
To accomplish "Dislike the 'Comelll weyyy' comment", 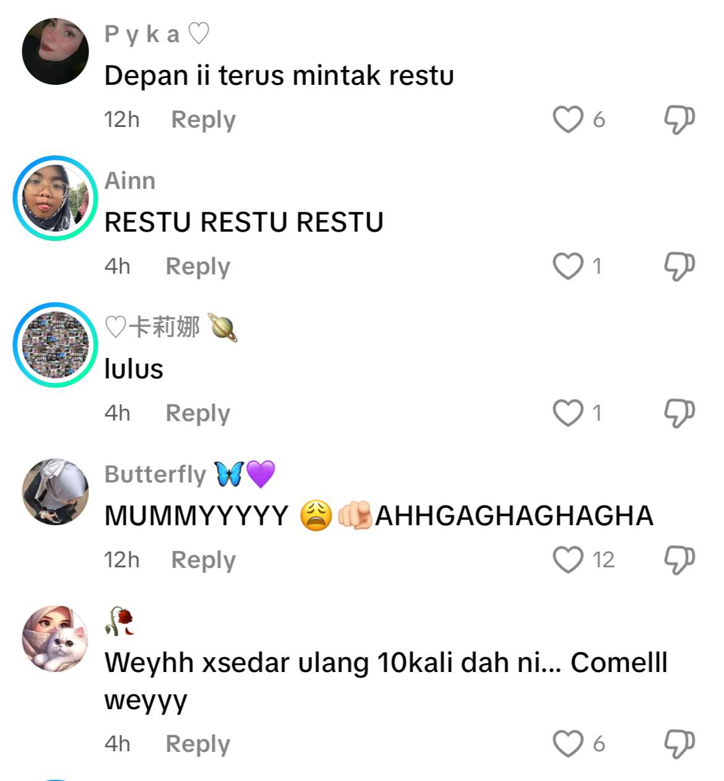I will (x=679, y=744).
